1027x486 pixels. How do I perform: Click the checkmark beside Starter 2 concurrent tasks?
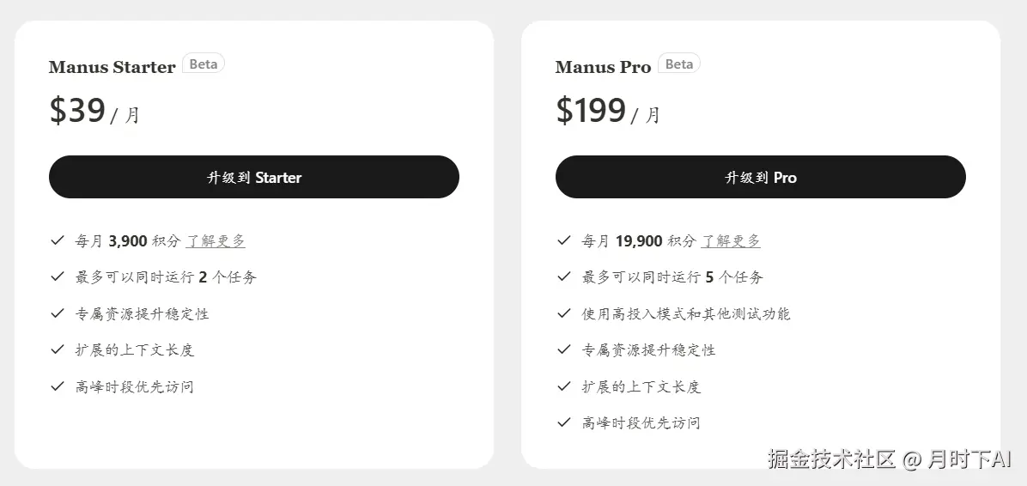(x=58, y=276)
